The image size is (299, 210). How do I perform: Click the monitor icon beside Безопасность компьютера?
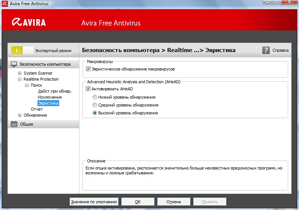14,64
